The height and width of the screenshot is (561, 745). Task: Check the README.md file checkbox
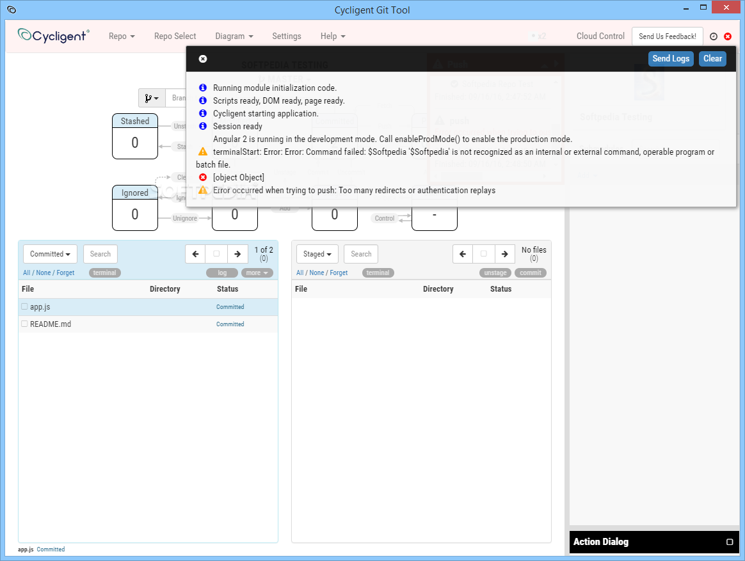point(25,324)
